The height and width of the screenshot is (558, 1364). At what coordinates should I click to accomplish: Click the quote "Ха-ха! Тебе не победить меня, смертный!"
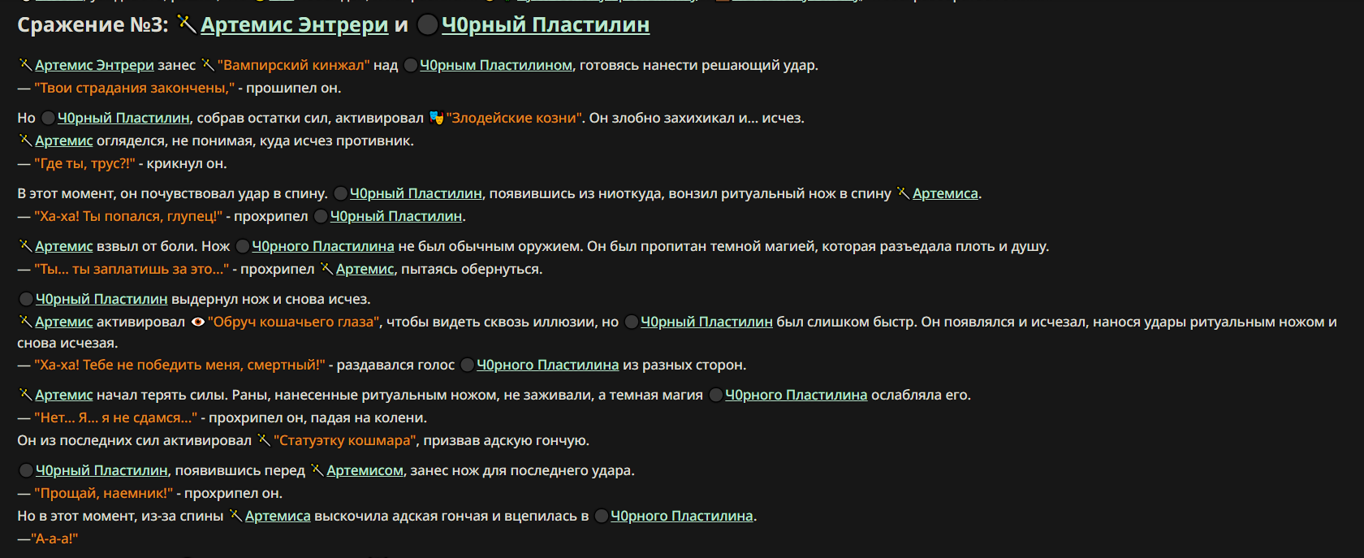point(179,365)
